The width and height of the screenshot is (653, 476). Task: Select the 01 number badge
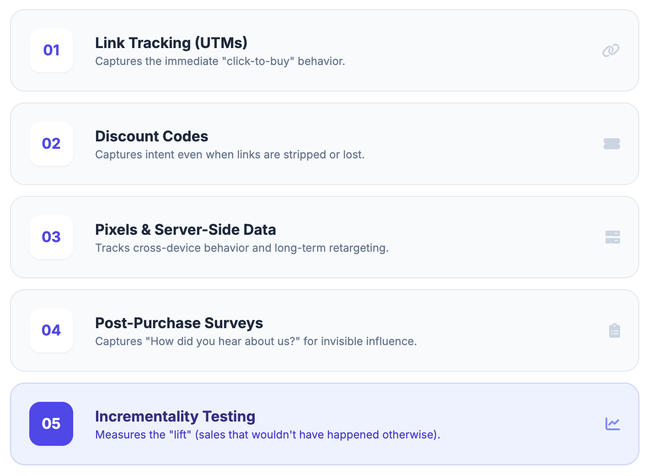(51, 50)
